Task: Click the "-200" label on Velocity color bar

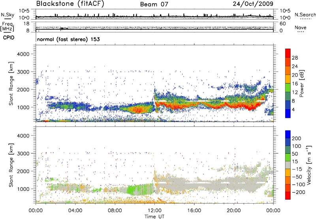Action: point(298,192)
